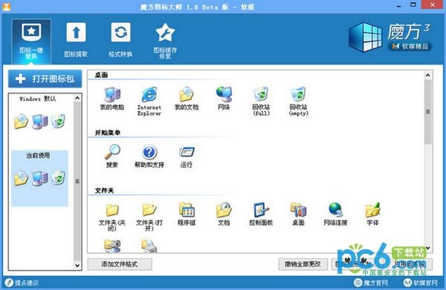This screenshot has height=290, width=446.
Task: Click the 撤销全部更改 button
Action: pyautogui.click(x=303, y=264)
